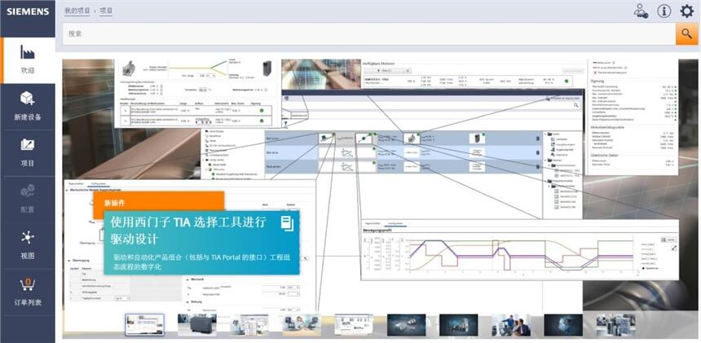Click the banner description text 驱动和自动化产品组合
Viewport: 701px width, 343px height.
pyautogui.click(x=202, y=262)
